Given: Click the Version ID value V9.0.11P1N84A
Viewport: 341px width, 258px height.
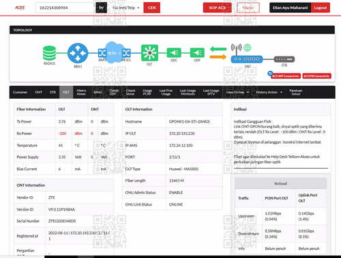Looking at the screenshot, I should pyautogui.click(x=61, y=210).
